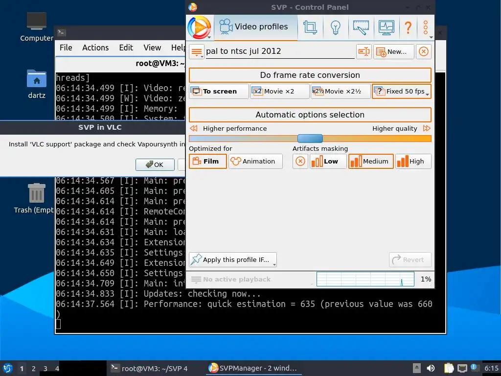501x376 pixels.
Task: Open the terminal's Actions menu
Action: point(95,47)
